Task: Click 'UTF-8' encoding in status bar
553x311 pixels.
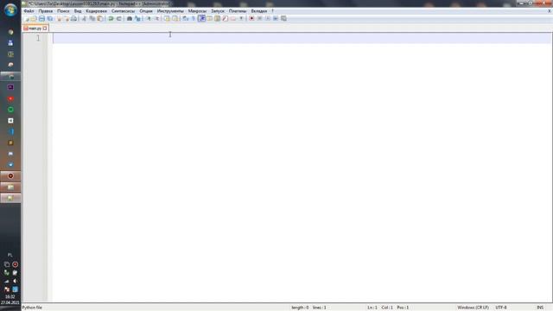Action: (501, 308)
